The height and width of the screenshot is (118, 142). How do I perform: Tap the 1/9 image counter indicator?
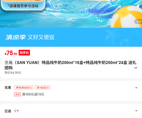pyautogui.click(x=138, y=21)
